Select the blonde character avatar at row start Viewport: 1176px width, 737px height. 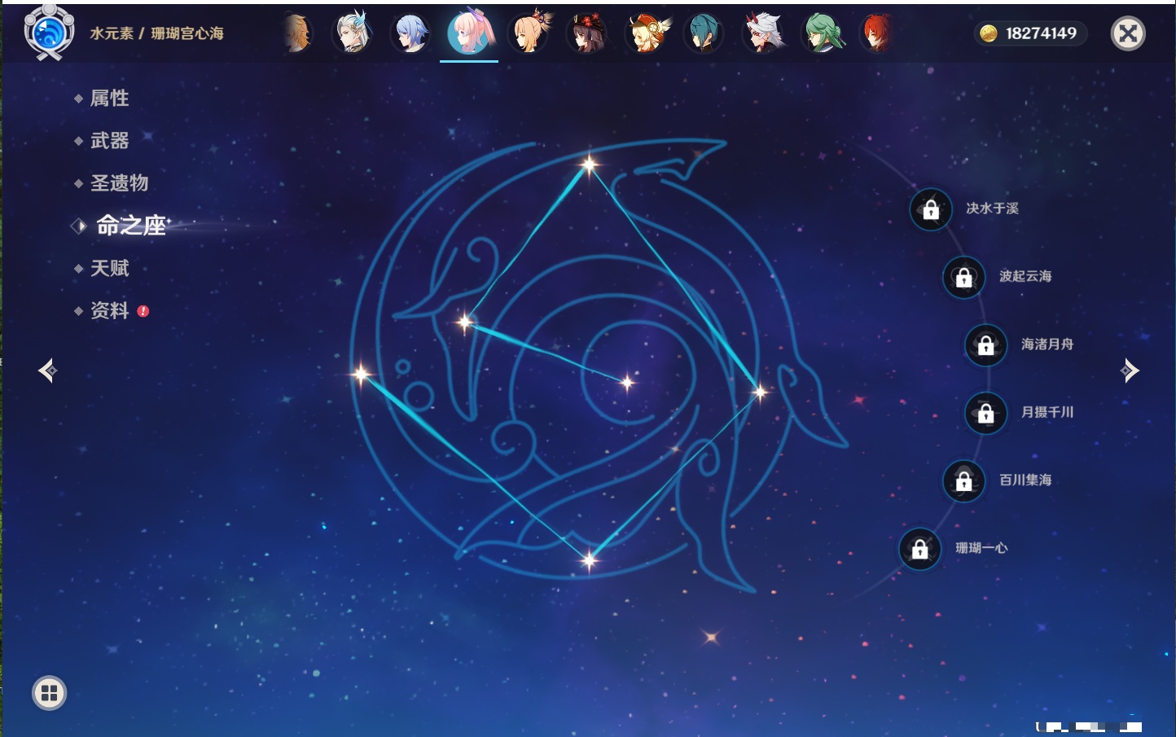click(297, 33)
